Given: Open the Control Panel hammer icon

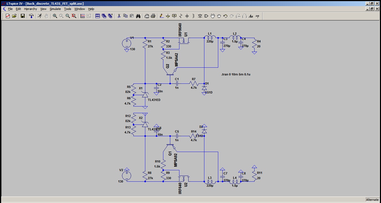Looking at the screenshot, I should (x=31, y=16).
